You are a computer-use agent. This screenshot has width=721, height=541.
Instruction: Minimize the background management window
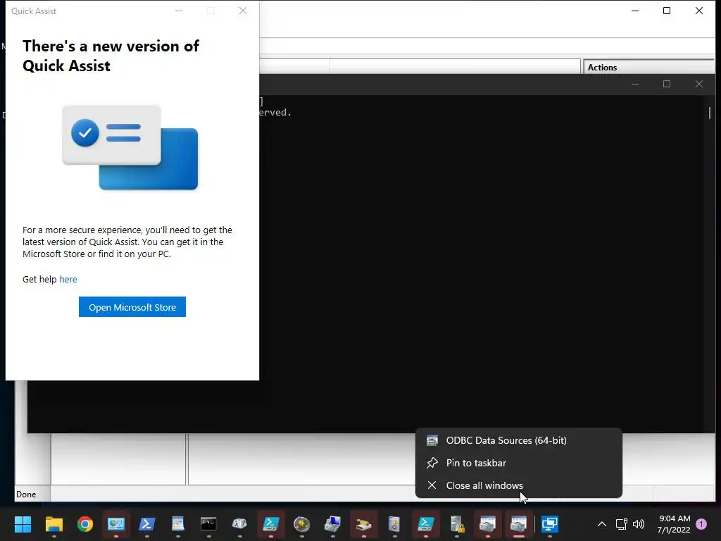click(635, 11)
